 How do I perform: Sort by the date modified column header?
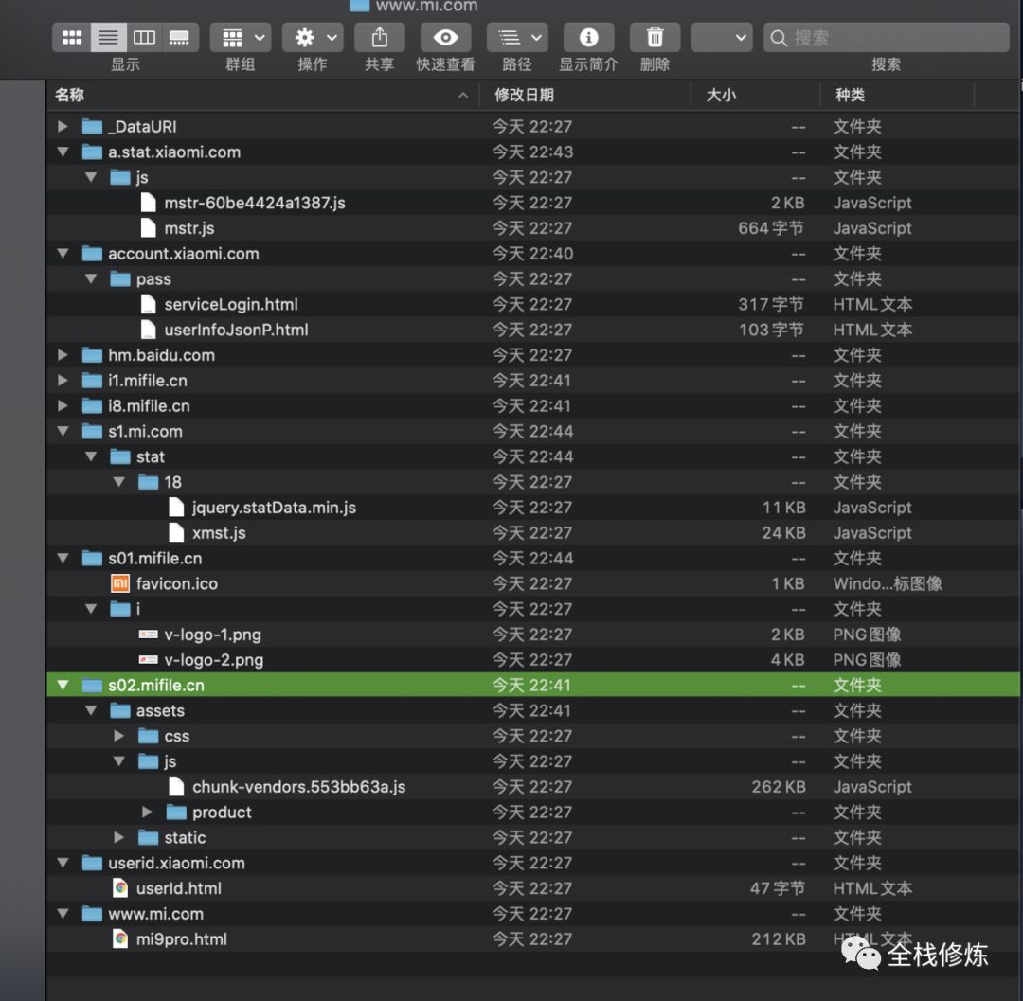[x=584, y=96]
